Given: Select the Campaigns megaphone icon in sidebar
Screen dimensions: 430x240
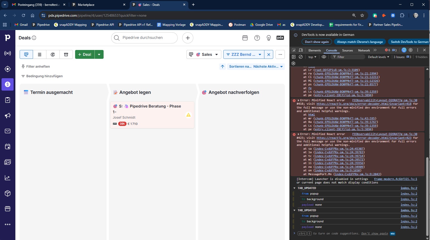Looking at the screenshot, I should click(8, 115).
